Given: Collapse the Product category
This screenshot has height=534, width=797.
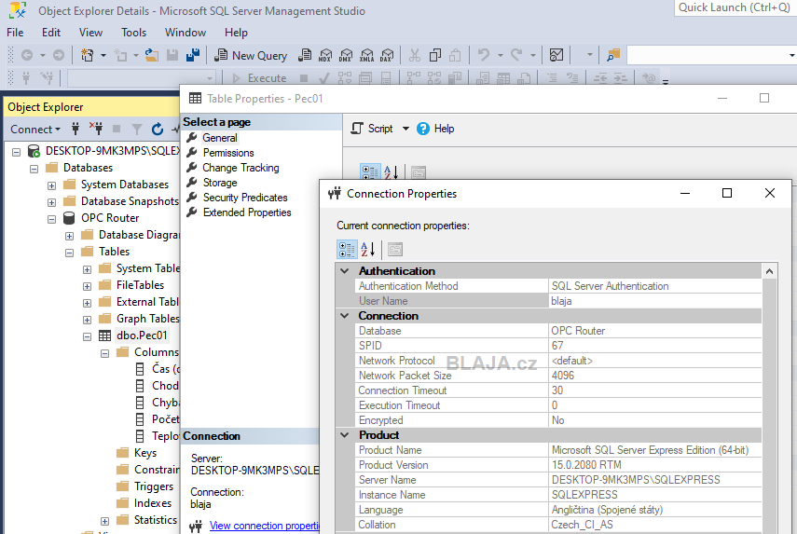Looking at the screenshot, I should pyautogui.click(x=345, y=435).
